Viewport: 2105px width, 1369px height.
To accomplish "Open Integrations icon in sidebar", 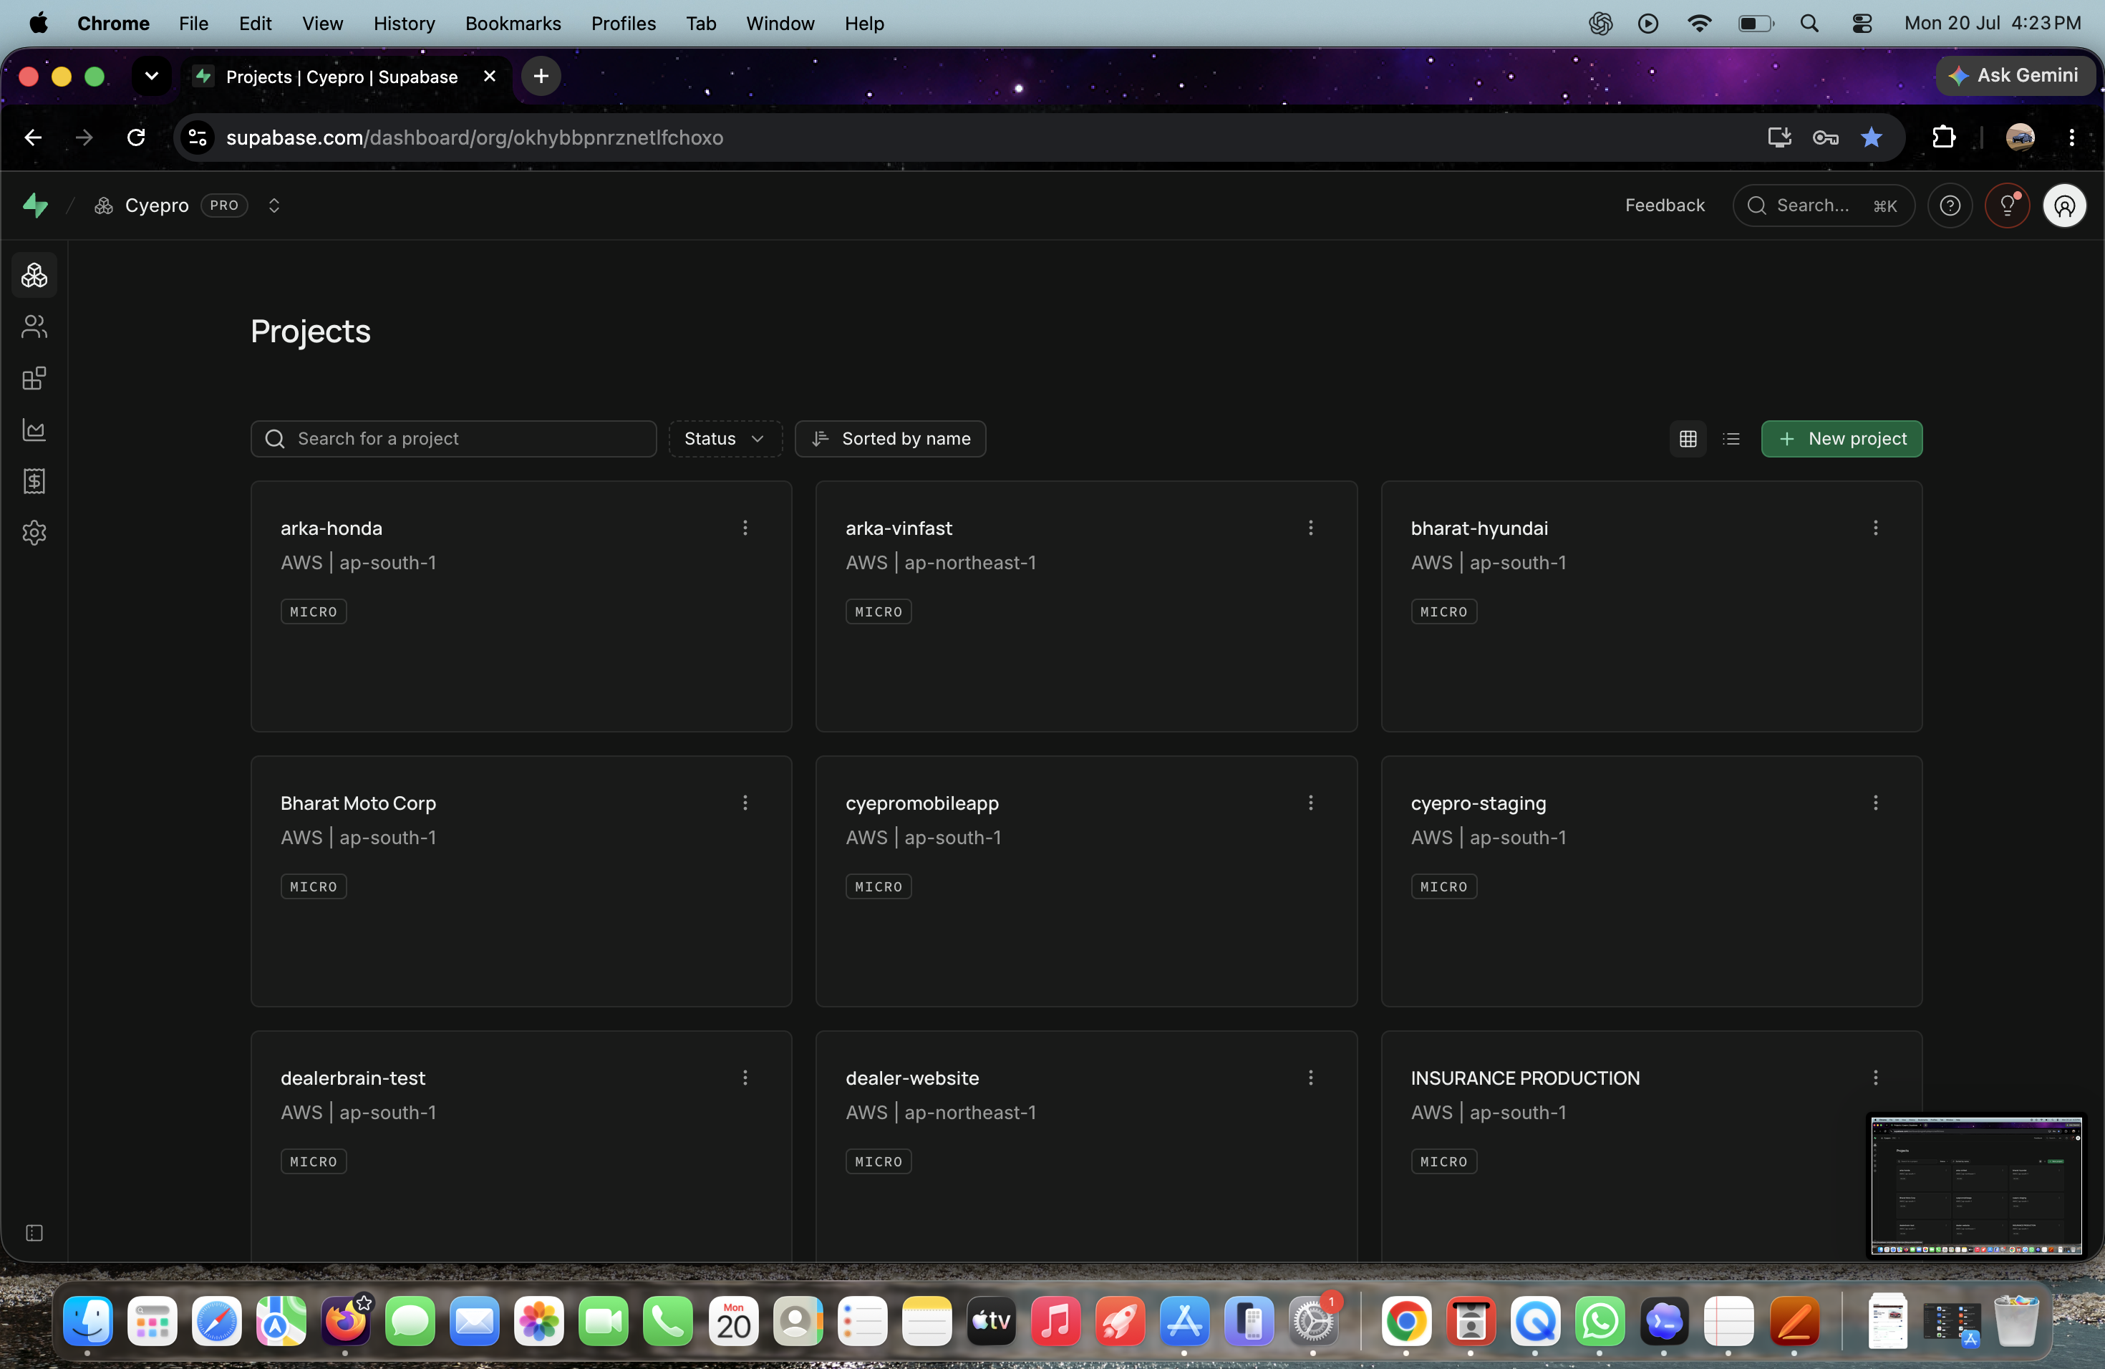I will [34, 379].
